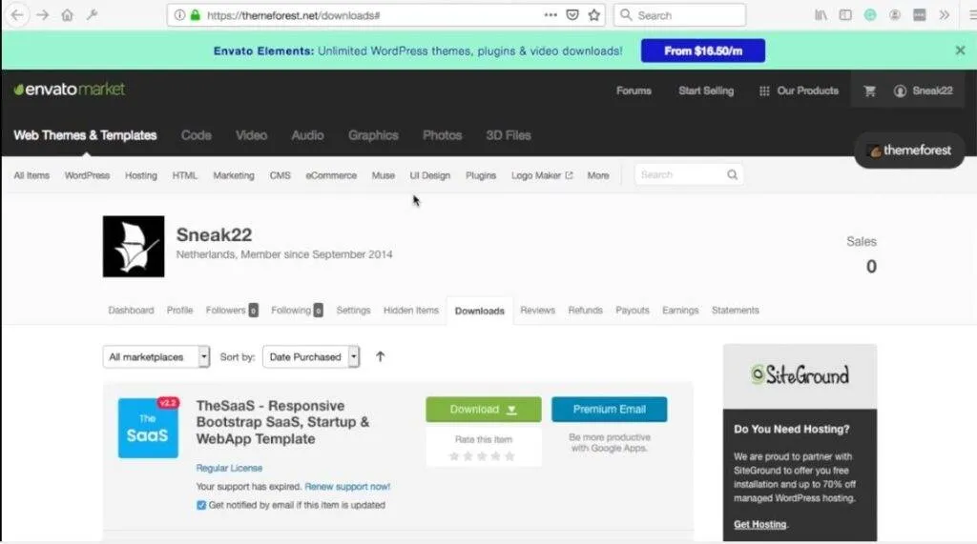Toggle the browser sidebar icon
The width and height of the screenshot is (977, 544).
tap(845, 15)
